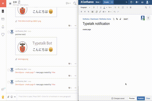Click Create in Confluence header
The height and width of the screenshot is (101, 152).
pos(106,2)
